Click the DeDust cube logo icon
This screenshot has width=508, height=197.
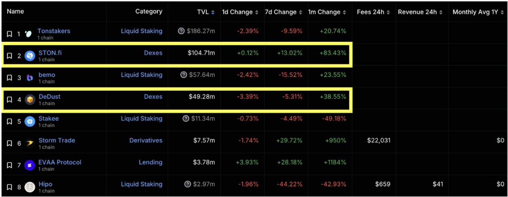pyautogui.click(x=30, y=100)
